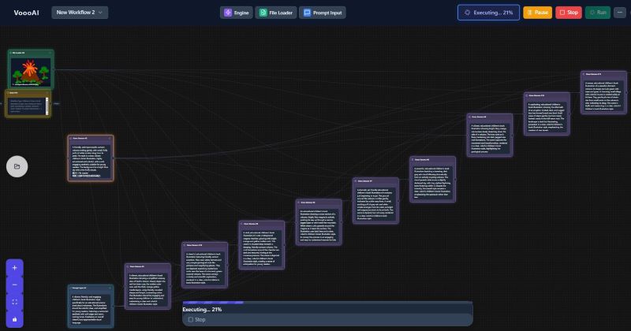The width and height of the screenshot is (631, 331).
Task: Open the New Workflow 2 dropdown
Action: point(80,13)
